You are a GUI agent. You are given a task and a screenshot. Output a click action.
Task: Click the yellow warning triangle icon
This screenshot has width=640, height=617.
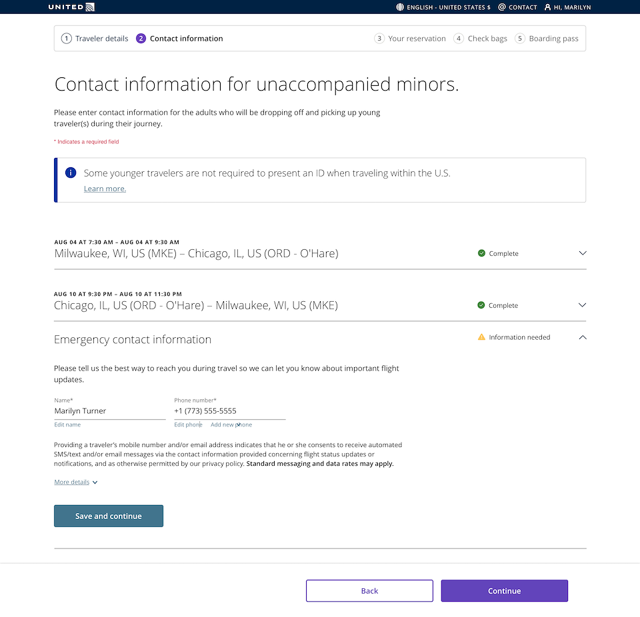point(481,337)
